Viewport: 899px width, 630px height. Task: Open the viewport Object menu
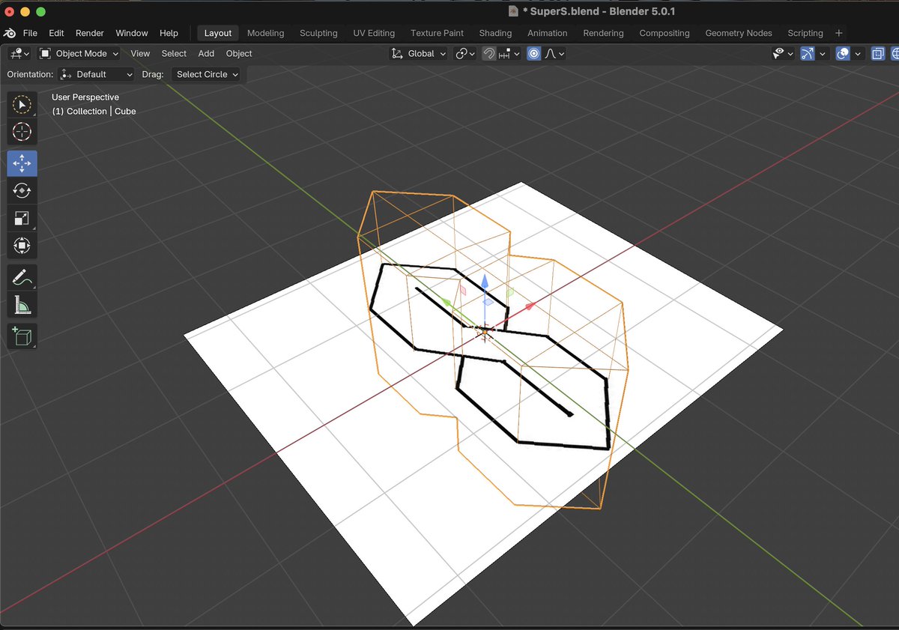click(239, 53)
